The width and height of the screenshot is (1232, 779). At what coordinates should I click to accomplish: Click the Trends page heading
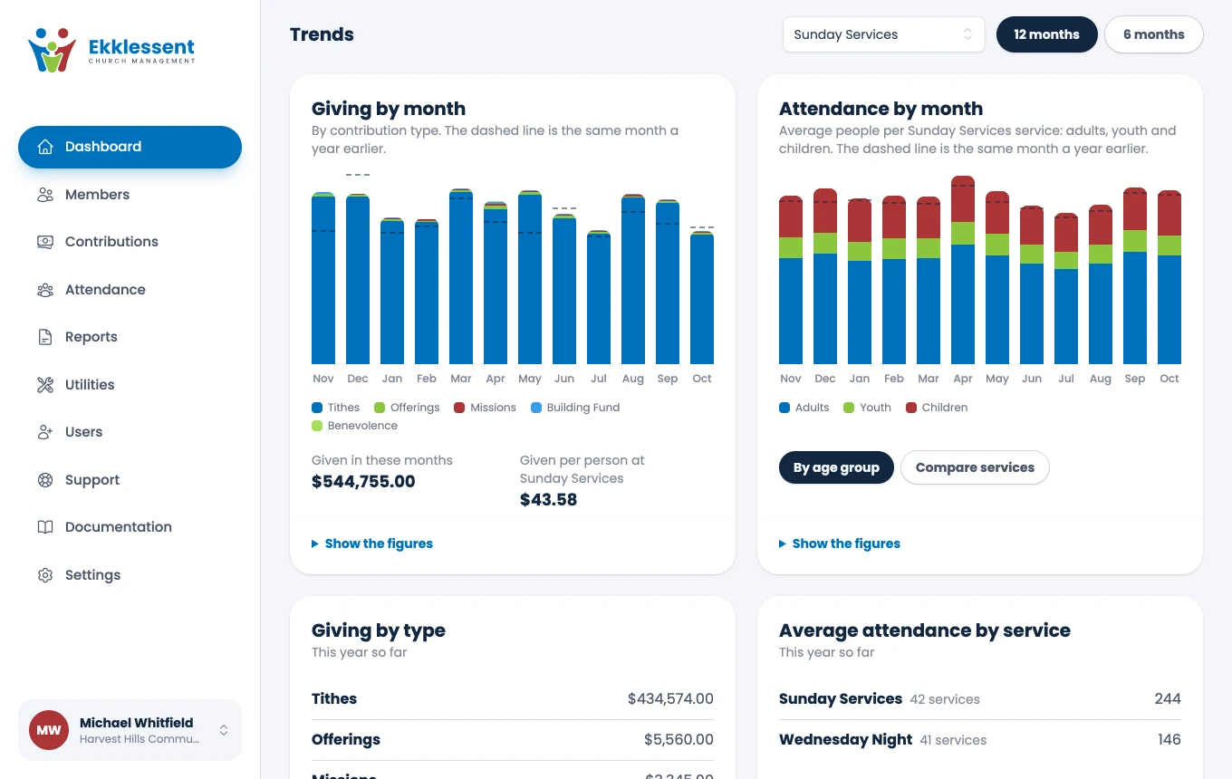tap(322, 34)
